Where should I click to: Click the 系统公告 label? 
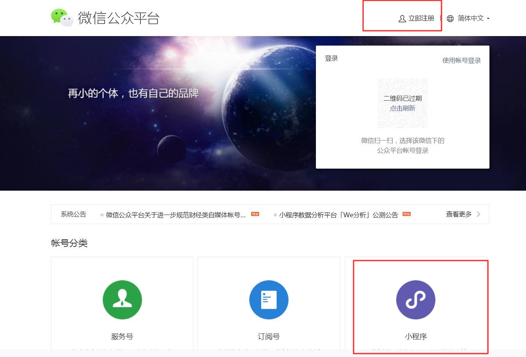tap(73, 214)
